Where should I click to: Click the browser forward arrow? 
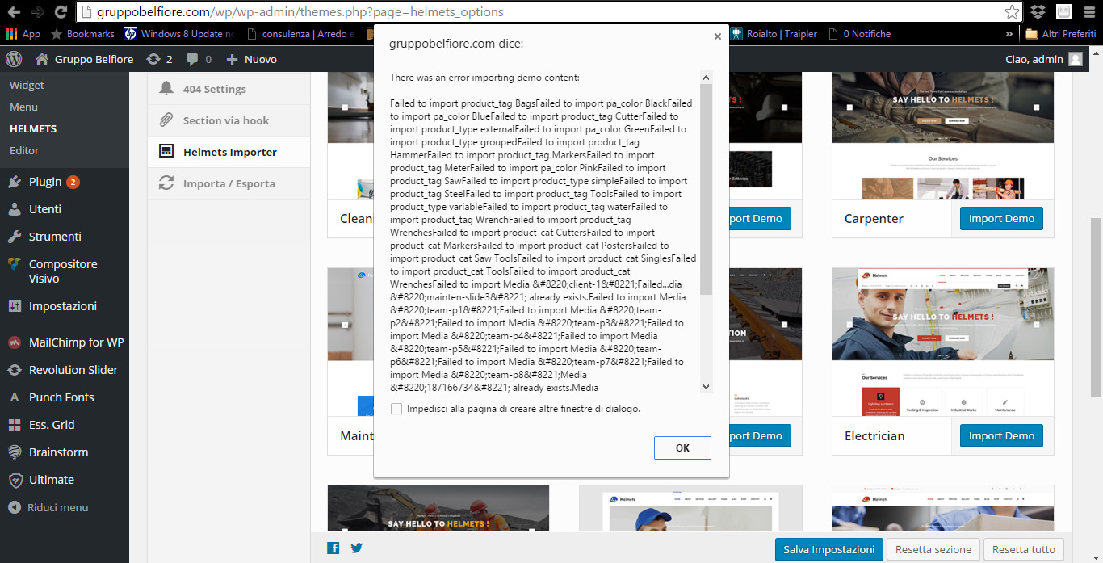point(37,12)
